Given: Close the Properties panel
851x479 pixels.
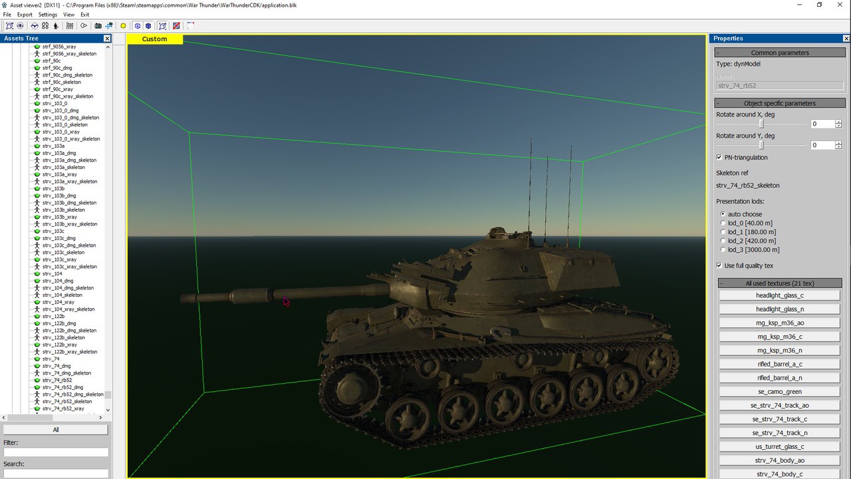Looking at the screenshot, I should pyautogui.click(x=846, y=39).
